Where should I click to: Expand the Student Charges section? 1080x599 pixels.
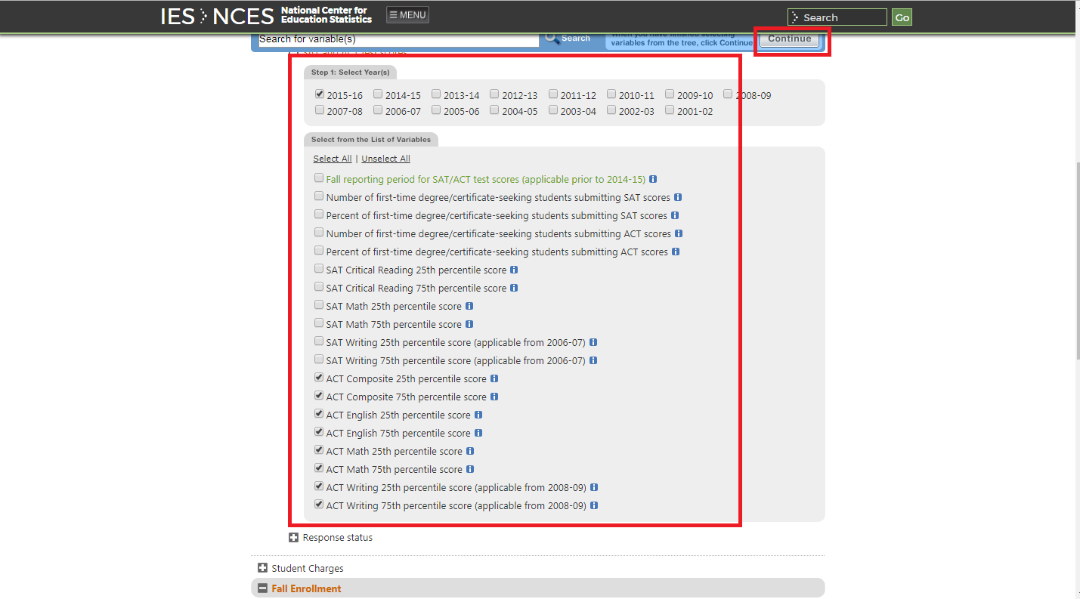[262, 568]
